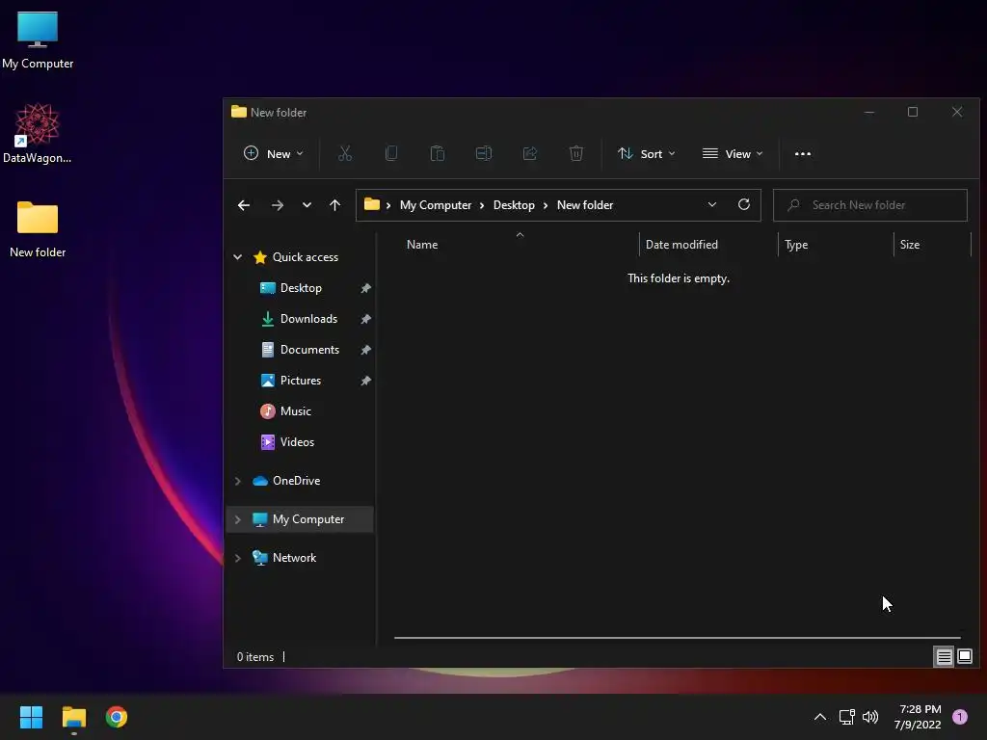Unpin Desktop via its pin icon
The width and height of the screenshot is (987, 740).
point(365,288)
